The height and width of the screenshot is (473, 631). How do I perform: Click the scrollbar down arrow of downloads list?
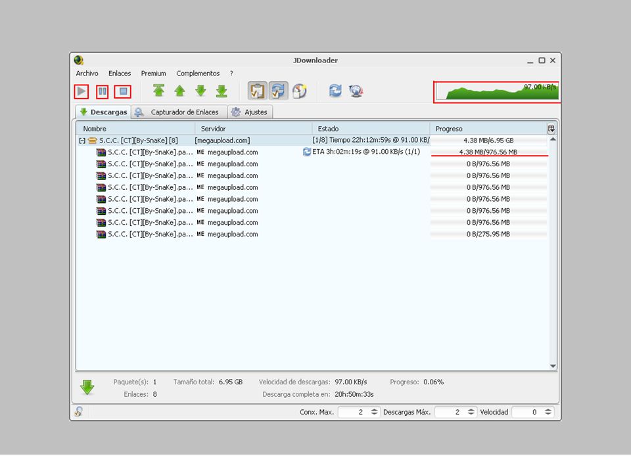coord(553,366)
